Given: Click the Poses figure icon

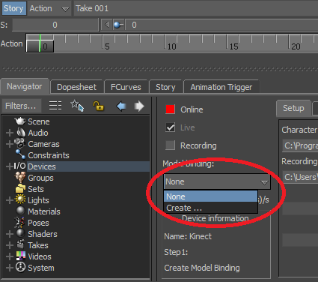Looking at the screenshot, I should [20, 222].
